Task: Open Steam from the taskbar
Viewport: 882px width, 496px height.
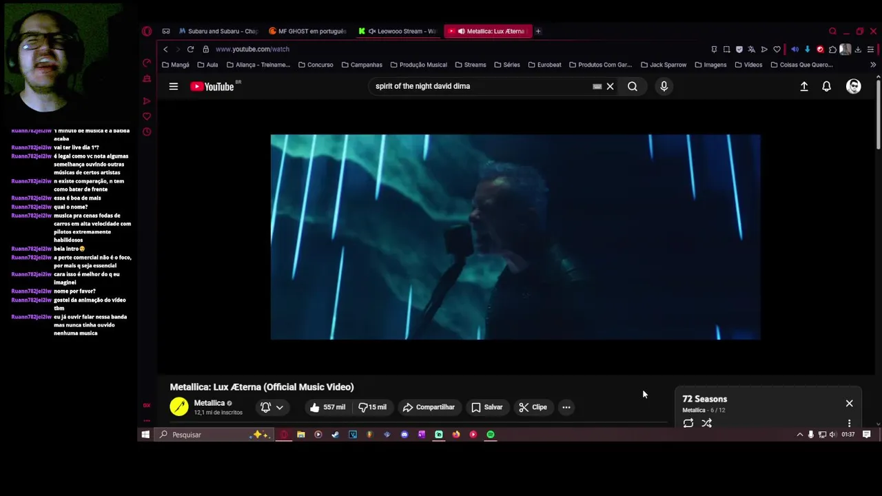Action: click(336, 435)
